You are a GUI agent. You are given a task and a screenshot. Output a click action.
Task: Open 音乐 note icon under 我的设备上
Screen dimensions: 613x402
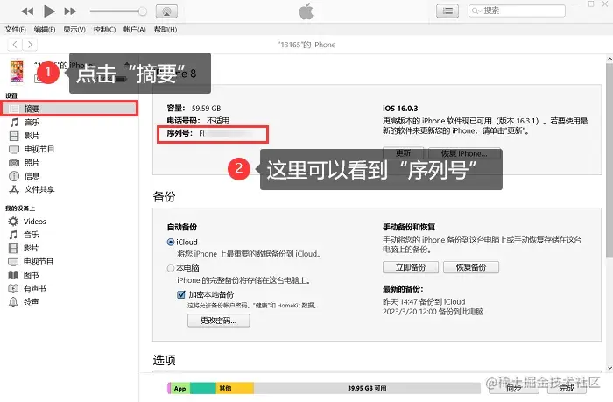point(13,235)
